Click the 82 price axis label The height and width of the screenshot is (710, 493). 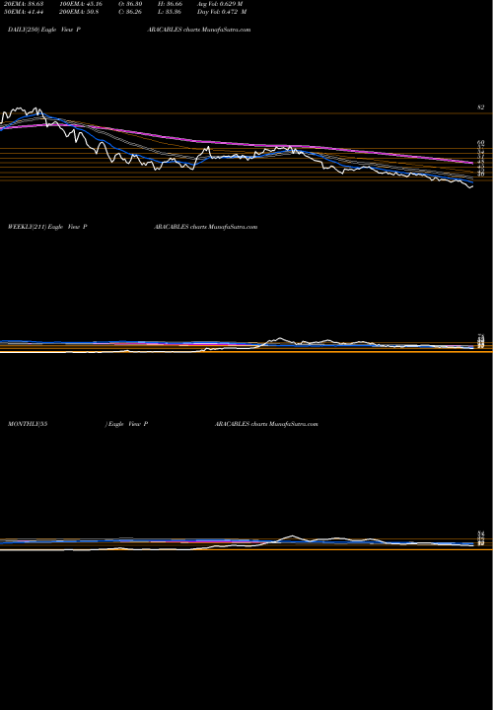481,107
